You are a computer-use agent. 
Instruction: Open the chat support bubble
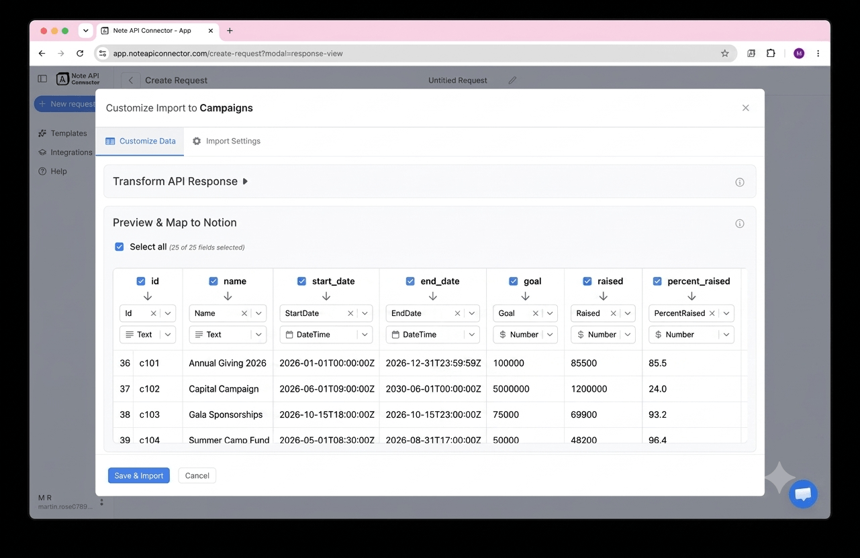tap(803, 495)
